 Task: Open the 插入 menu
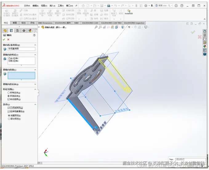[x=52, y=6]
